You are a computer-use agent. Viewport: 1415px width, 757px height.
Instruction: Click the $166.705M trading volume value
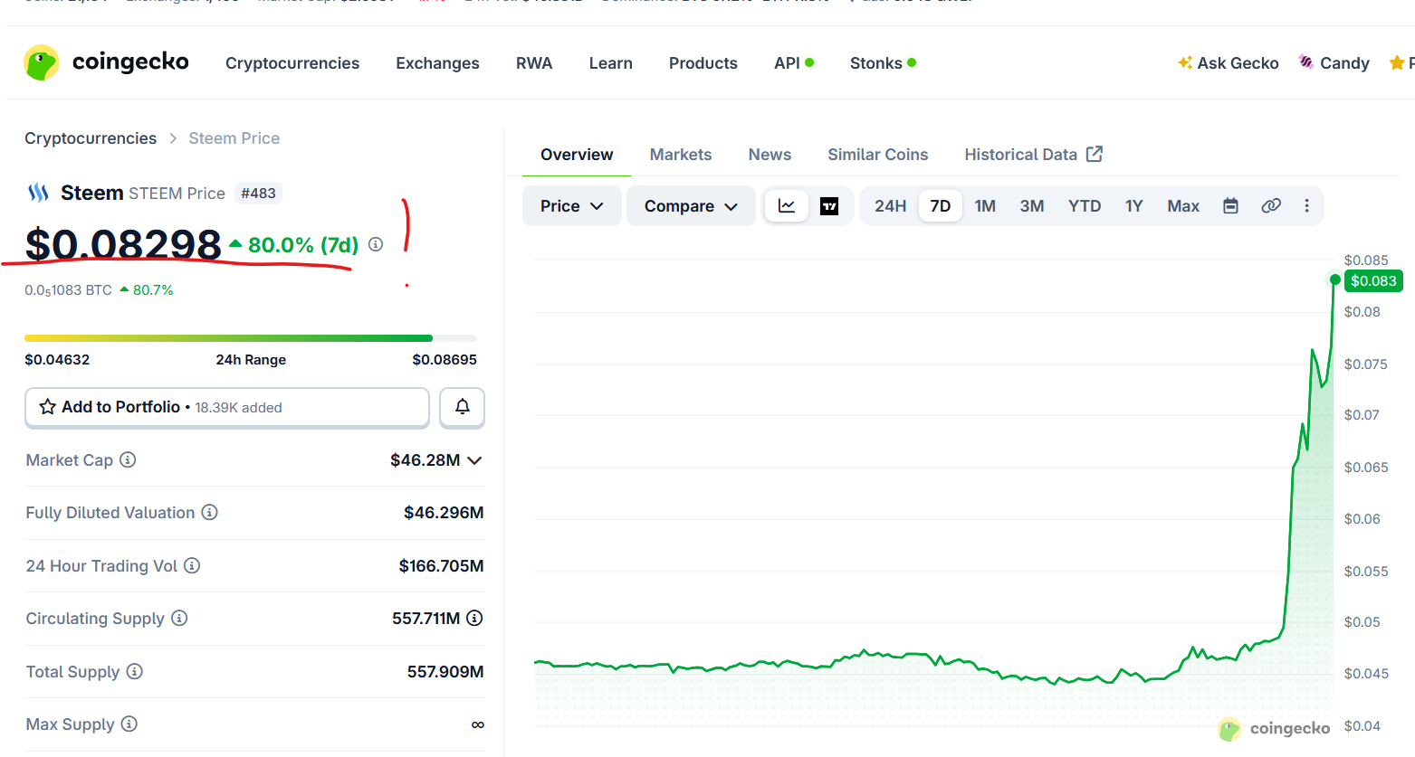point(441,566)
